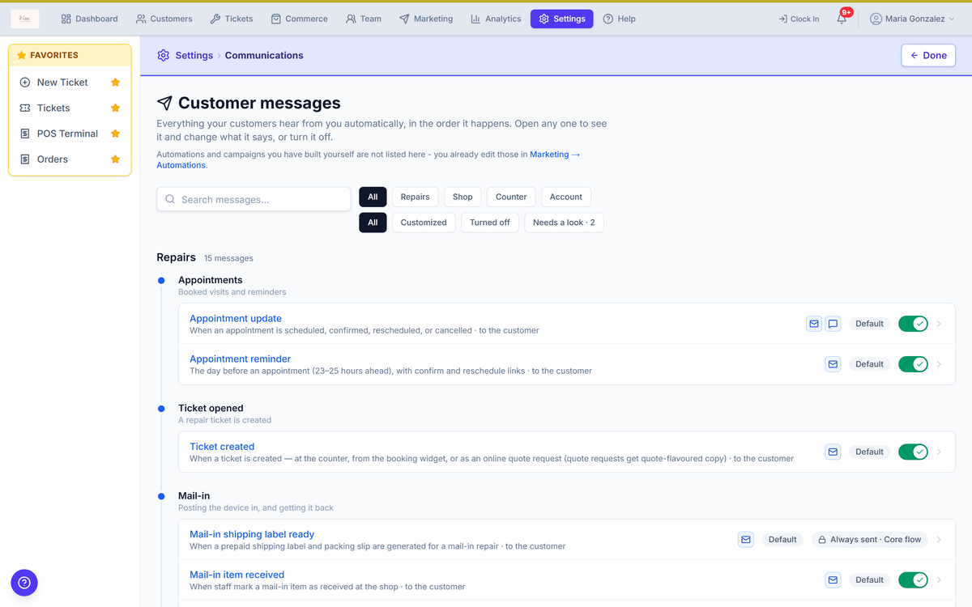This screenshot has width=972, height=607.
Task: Open Mail-in shipping label ready link
Action: (252, 534)
